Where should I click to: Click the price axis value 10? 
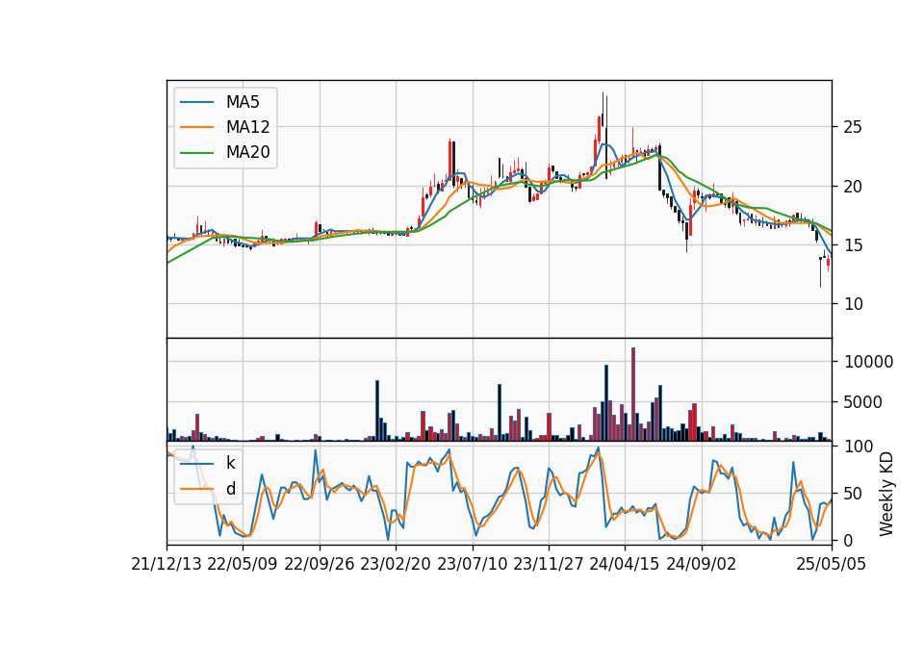point(853,304)
